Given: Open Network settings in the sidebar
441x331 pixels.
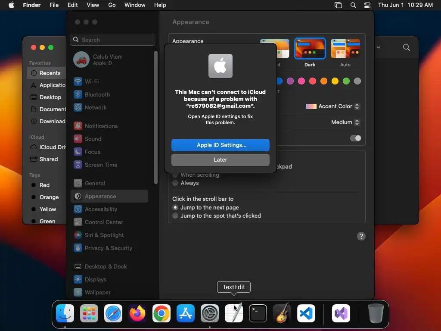Looking at the screenshot, I should 110,107.
